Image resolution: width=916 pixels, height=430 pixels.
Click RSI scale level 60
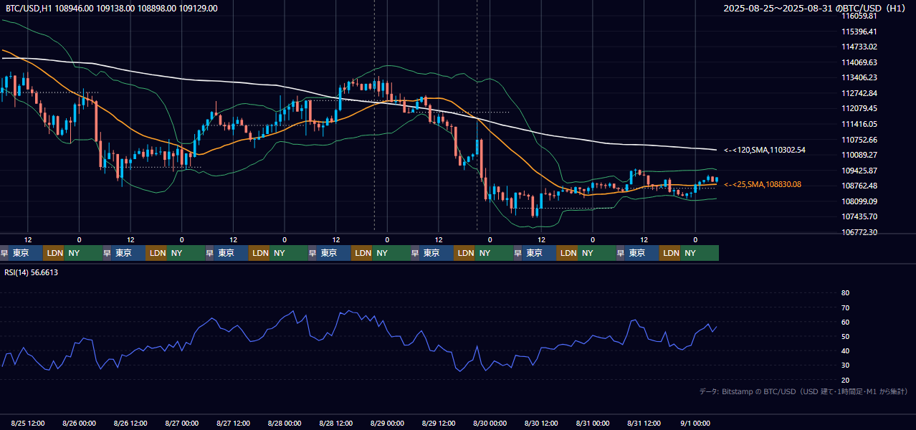tap(846, 322)
